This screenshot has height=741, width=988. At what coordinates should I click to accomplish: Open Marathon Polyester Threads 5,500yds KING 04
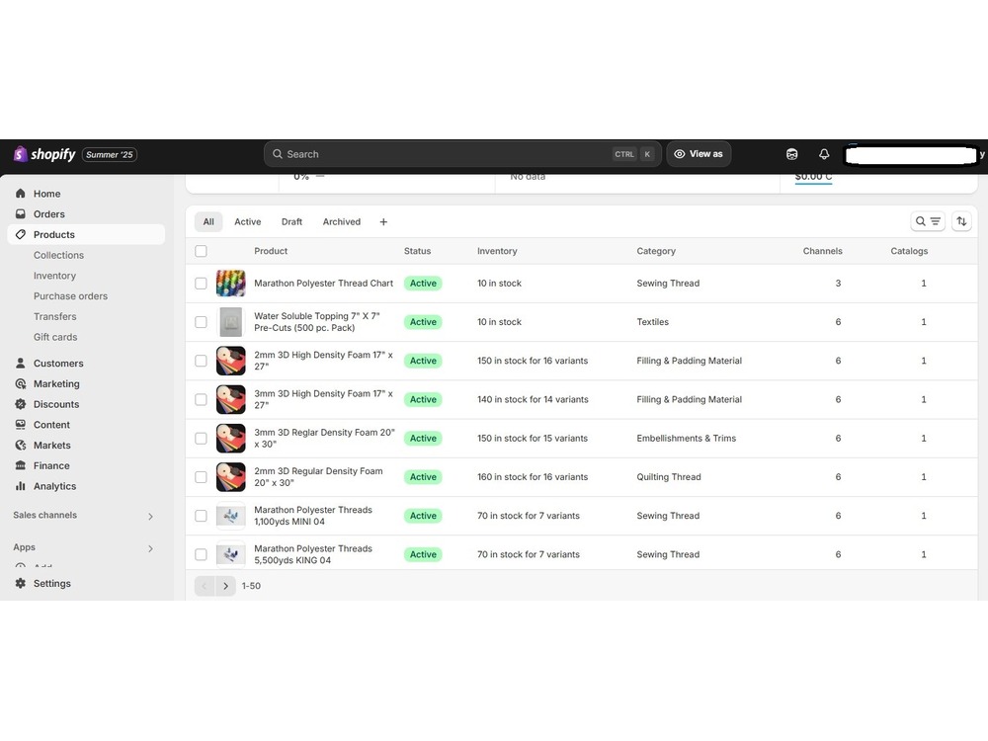[x=313, y=554]
